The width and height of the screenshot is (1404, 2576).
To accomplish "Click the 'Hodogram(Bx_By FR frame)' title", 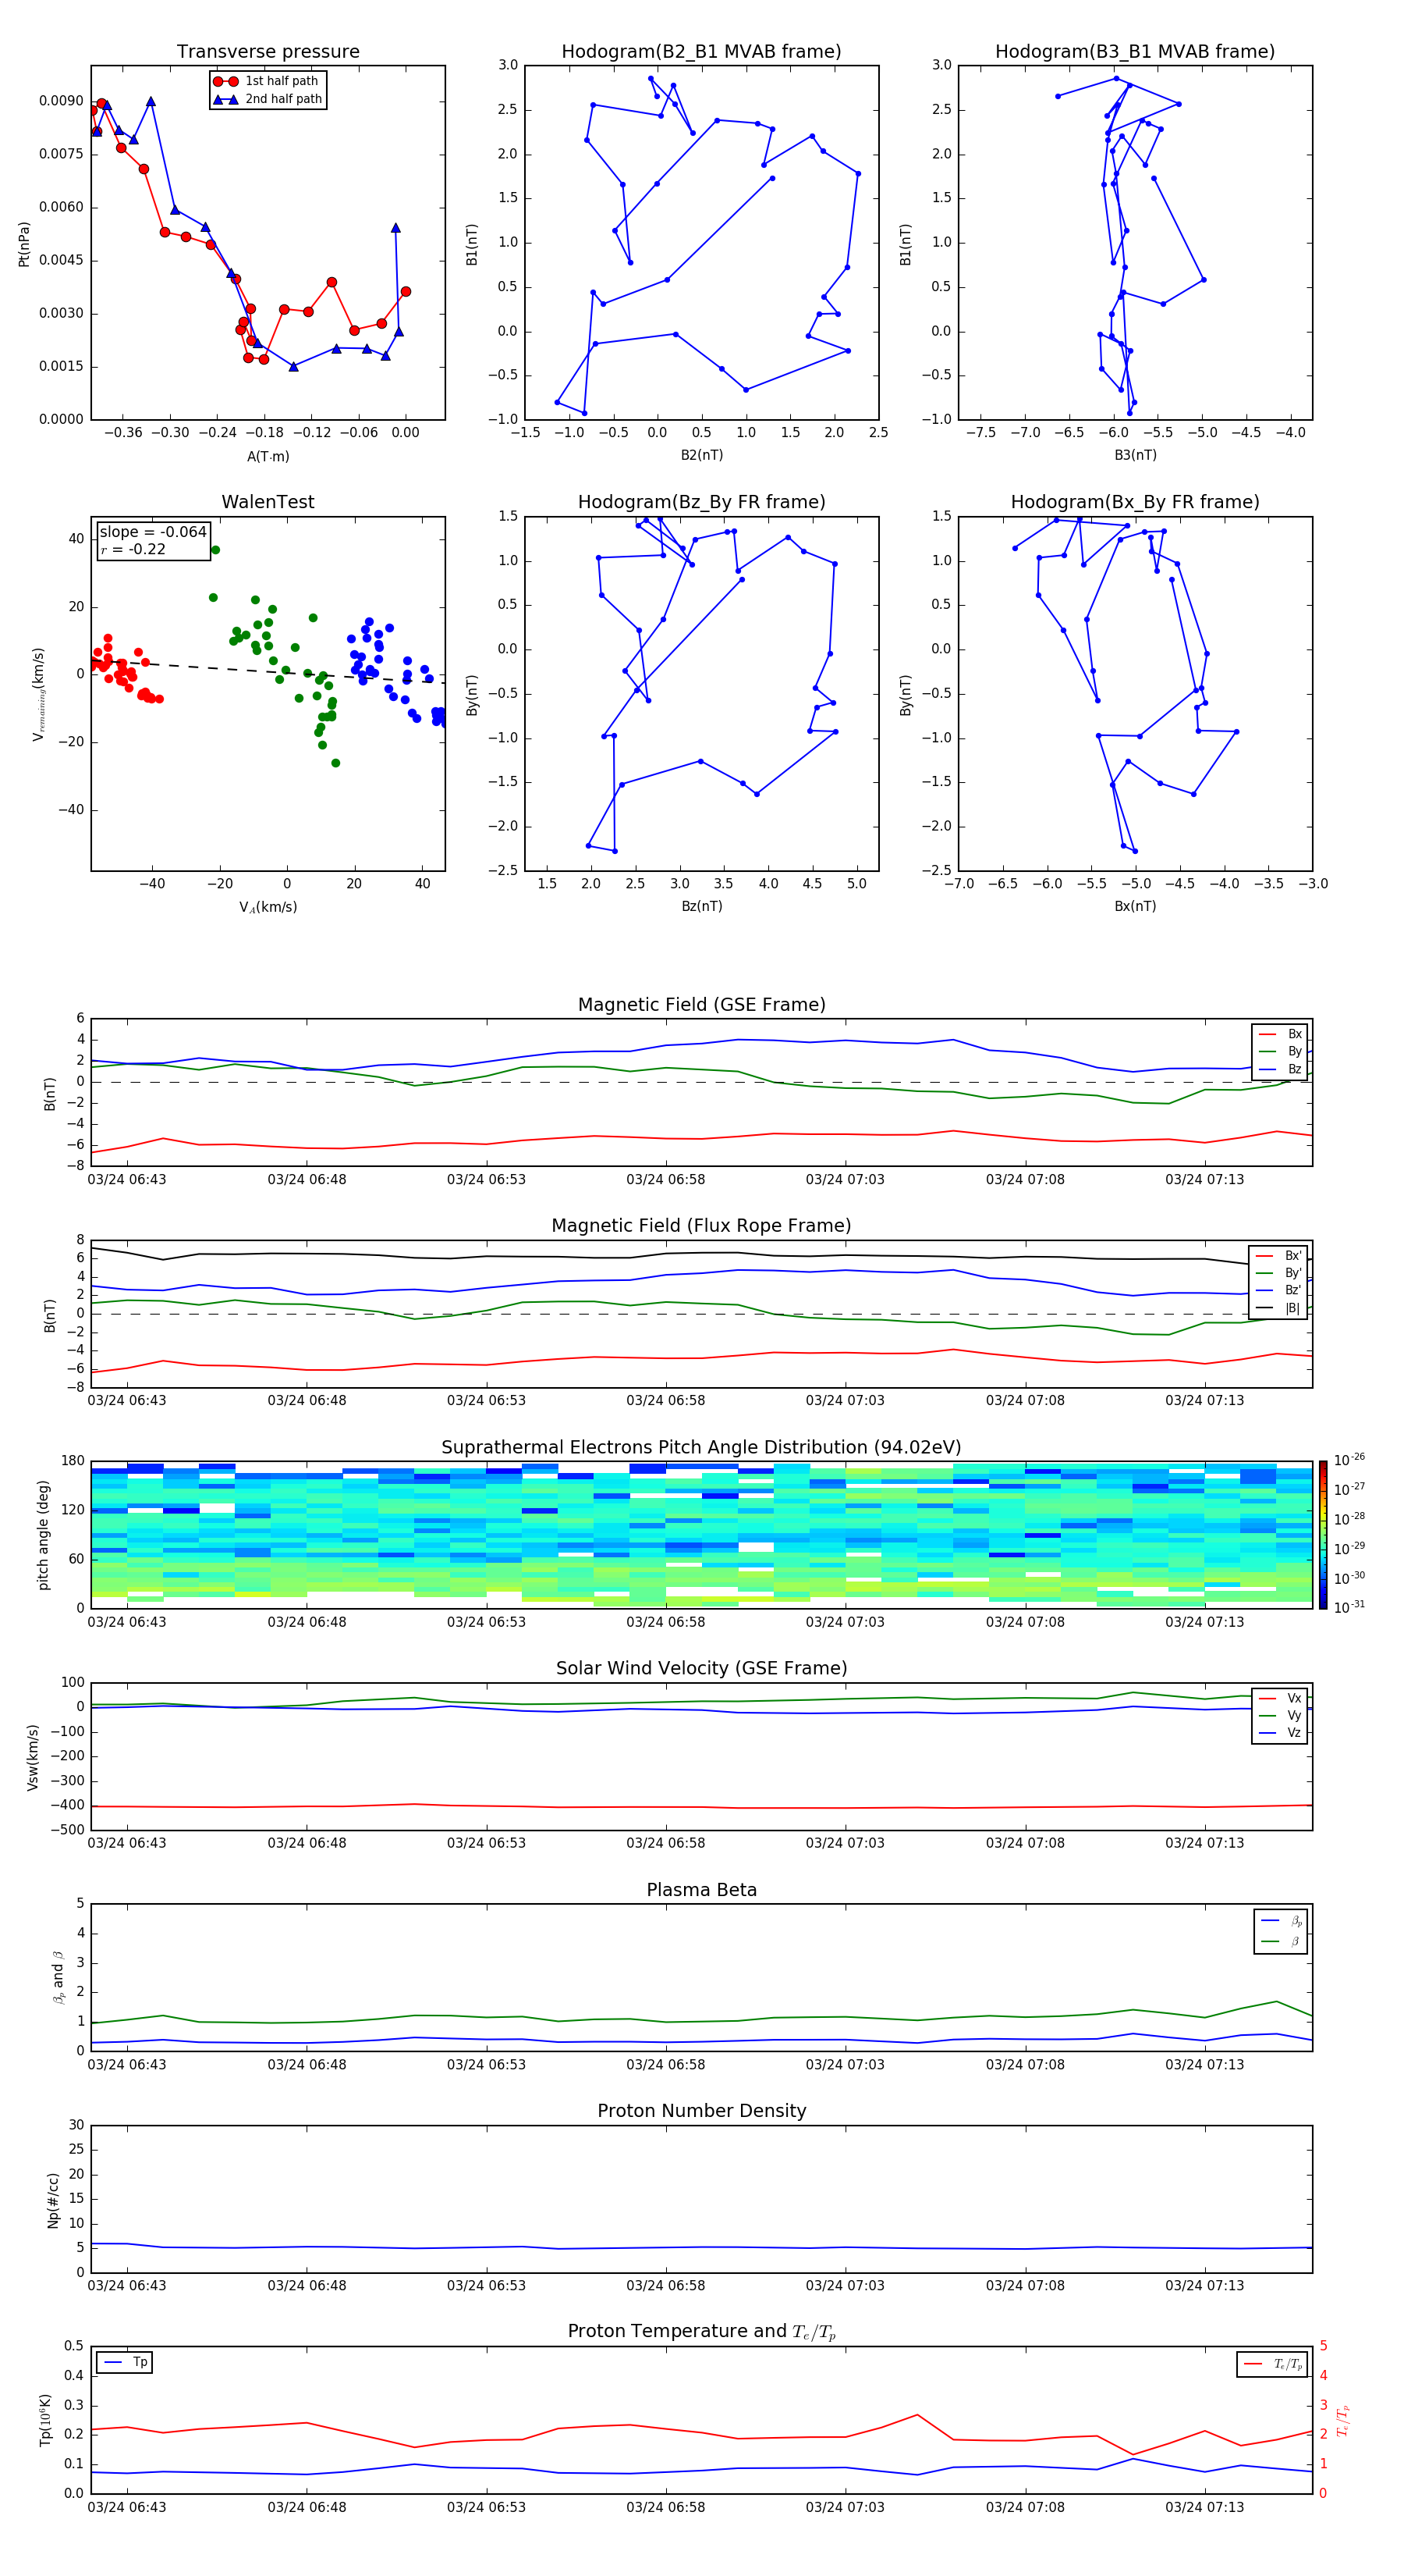I will pos(1135,502).
